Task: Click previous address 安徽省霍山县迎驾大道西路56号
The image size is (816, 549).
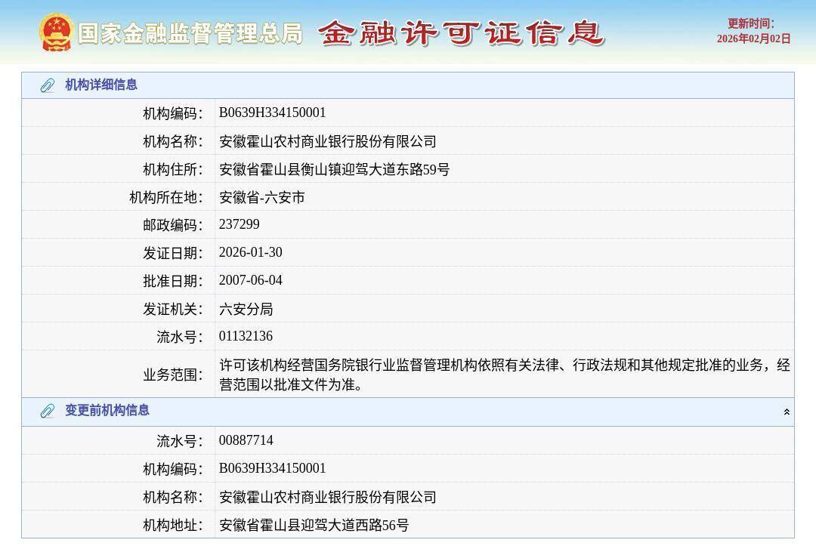Action: click(314, 525)
